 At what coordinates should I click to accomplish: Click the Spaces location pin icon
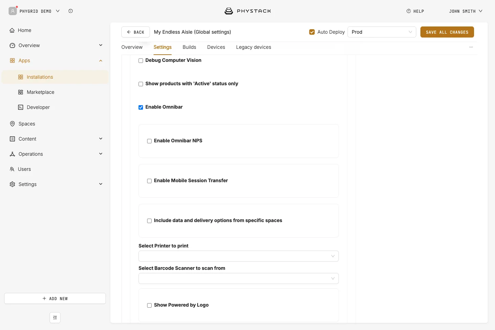pos(12,124)
